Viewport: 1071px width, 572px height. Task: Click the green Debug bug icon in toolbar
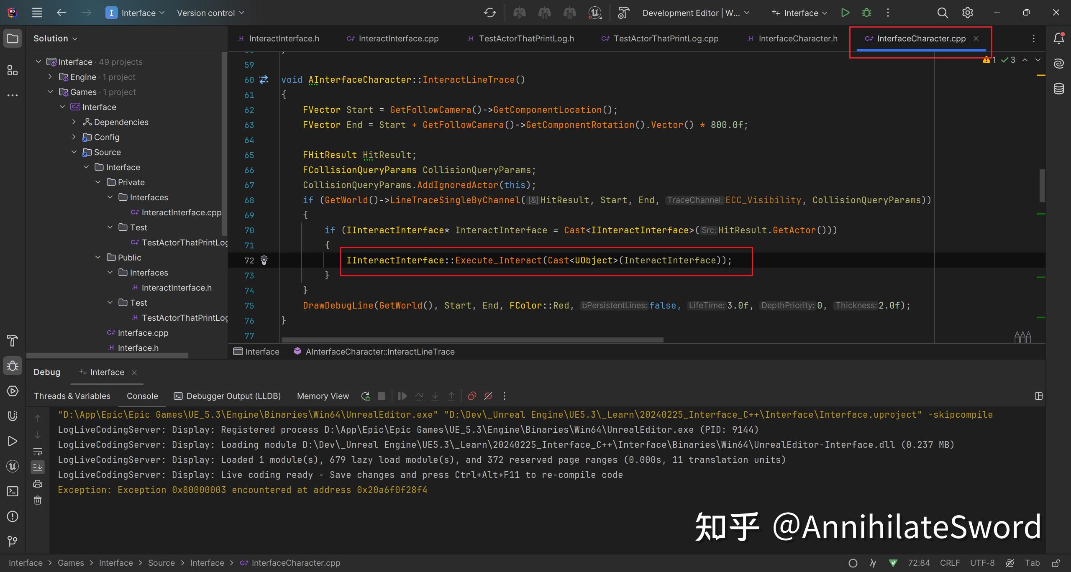click(x=866, y=13)
